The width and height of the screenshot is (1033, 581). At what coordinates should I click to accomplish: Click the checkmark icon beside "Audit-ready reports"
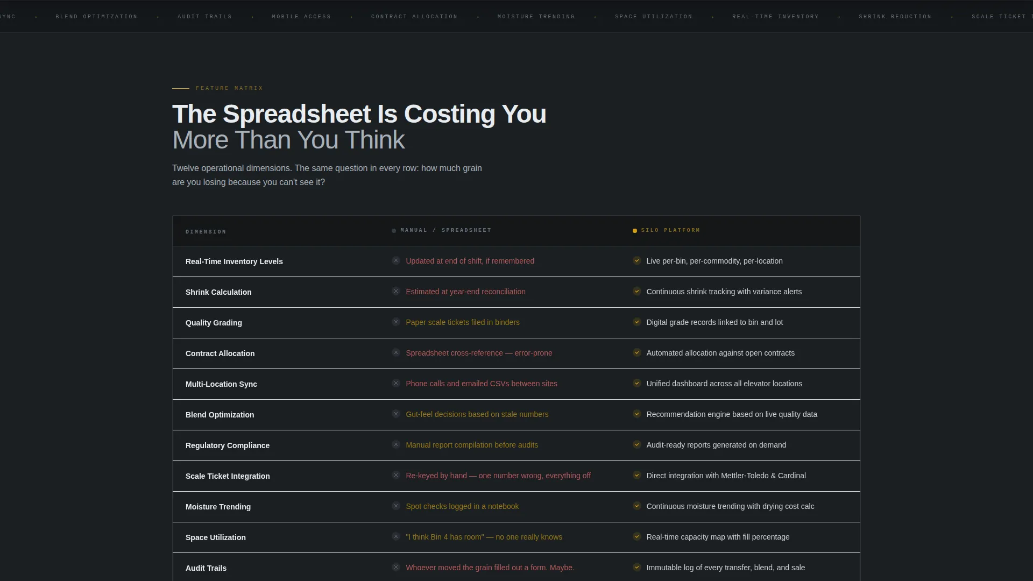[x=637, y=445]
